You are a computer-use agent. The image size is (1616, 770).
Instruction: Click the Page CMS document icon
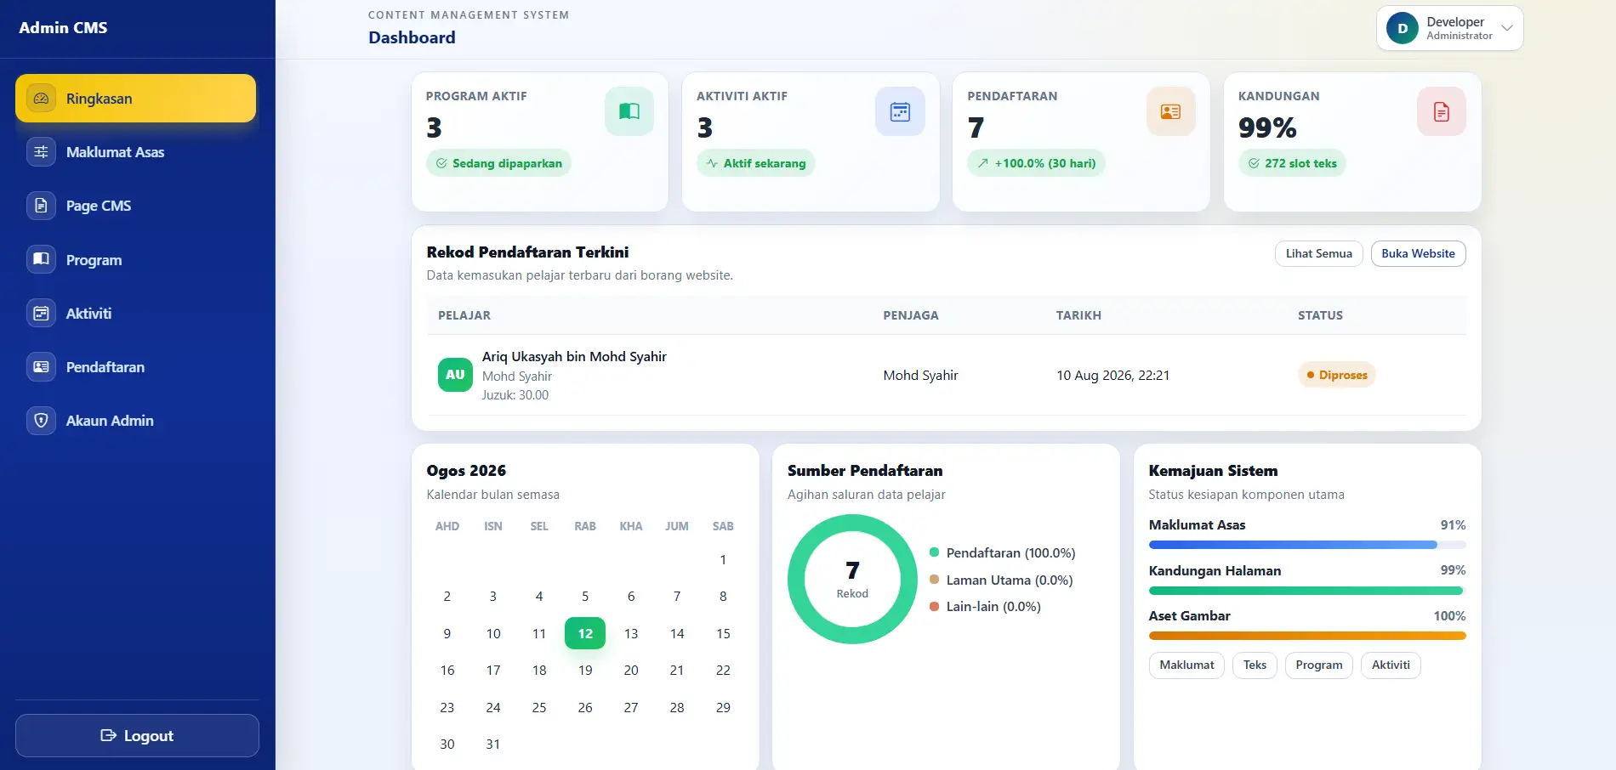(x=41, y=206)
